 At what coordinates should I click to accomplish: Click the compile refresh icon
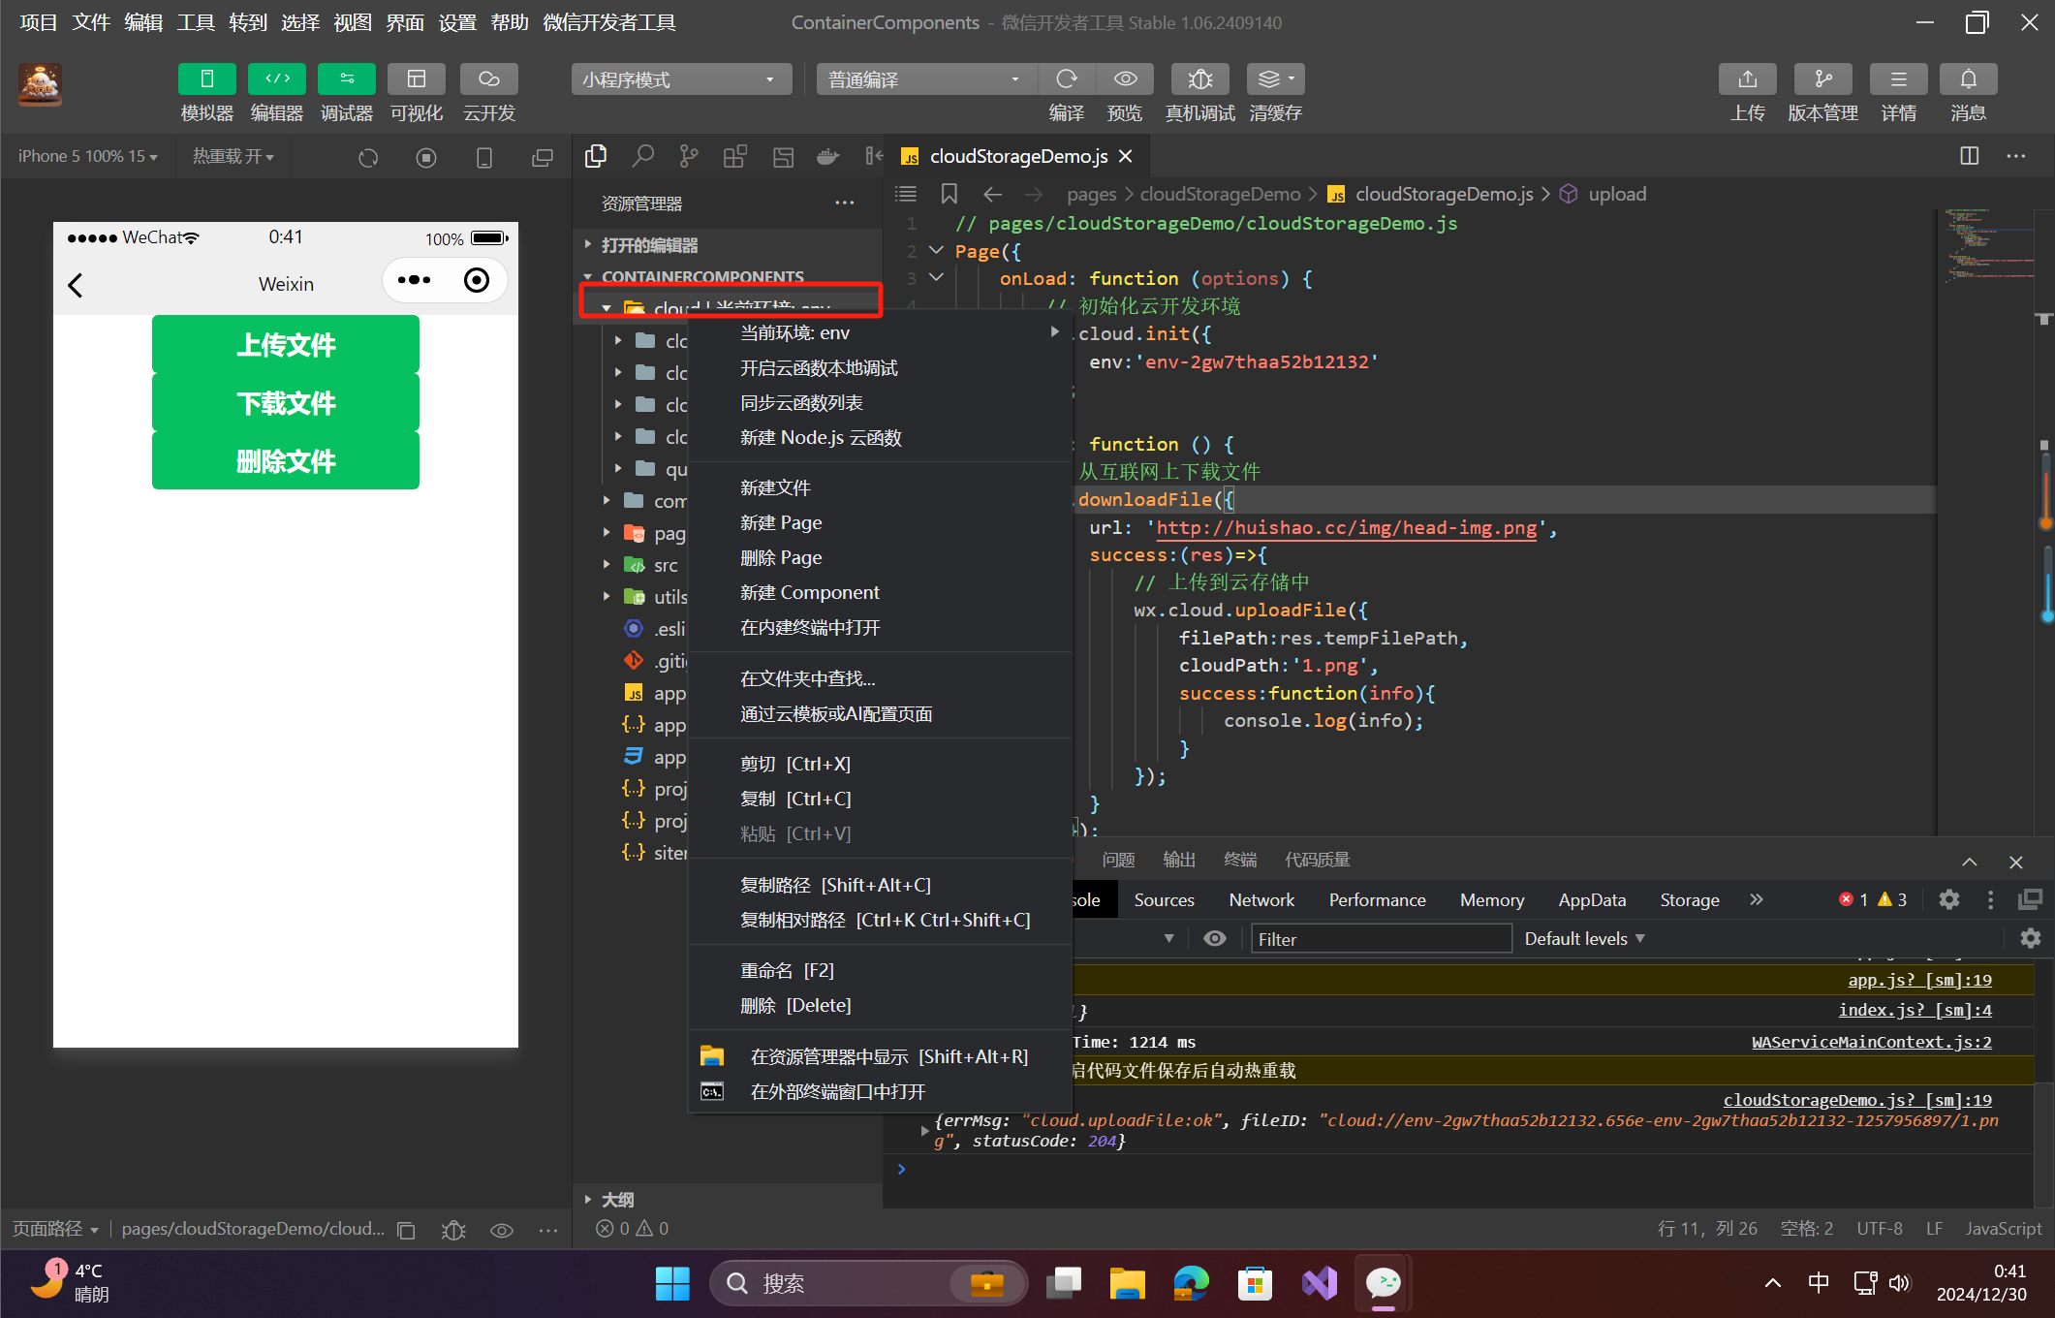point(1066,79)
